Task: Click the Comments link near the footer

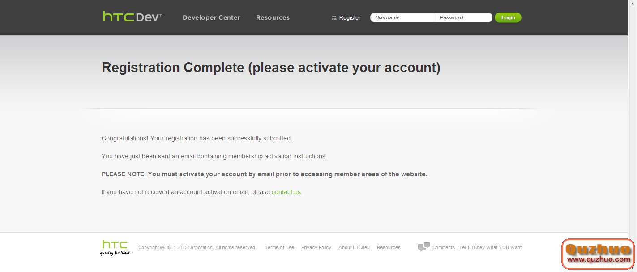Action: coord(443,247)
